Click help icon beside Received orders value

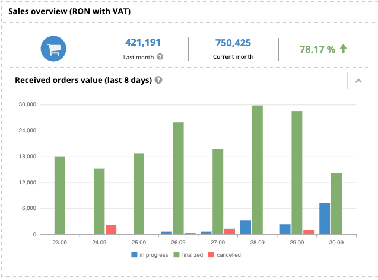coord(158,80)
